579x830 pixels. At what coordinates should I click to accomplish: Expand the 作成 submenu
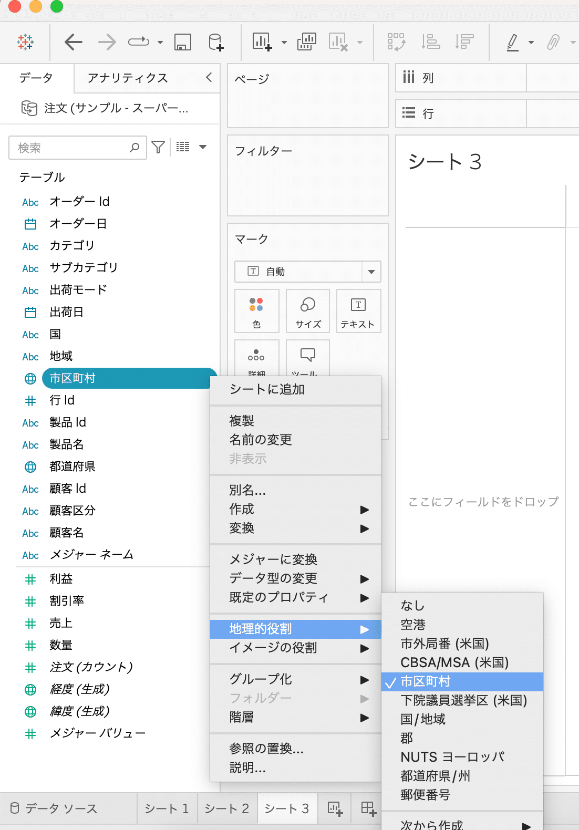(296, 509)
